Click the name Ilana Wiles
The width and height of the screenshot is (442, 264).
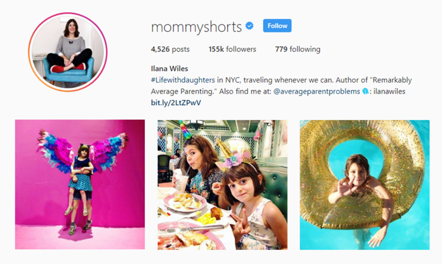(169, 68)
